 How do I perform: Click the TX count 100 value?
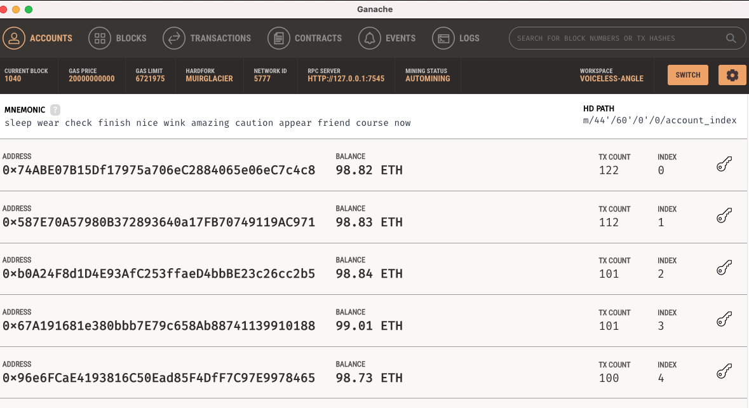(609, 378)
